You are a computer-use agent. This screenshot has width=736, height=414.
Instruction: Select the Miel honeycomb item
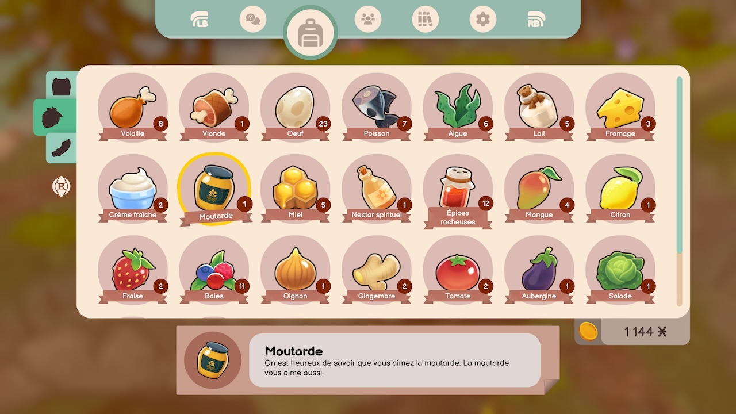296,189
